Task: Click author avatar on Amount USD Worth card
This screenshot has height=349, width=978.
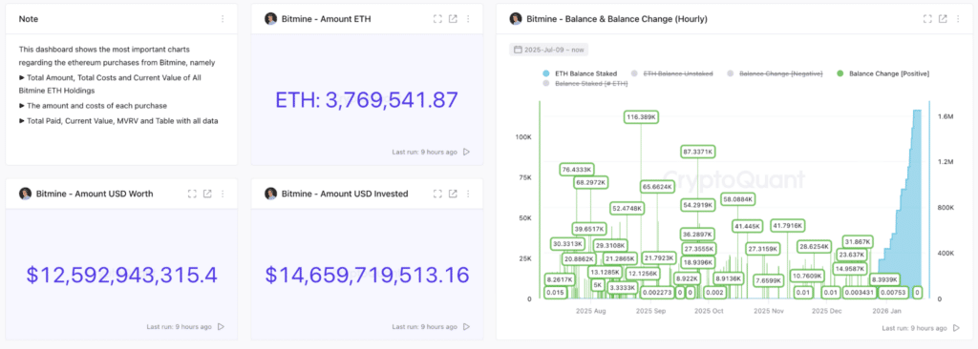Action: pos(25,194)
